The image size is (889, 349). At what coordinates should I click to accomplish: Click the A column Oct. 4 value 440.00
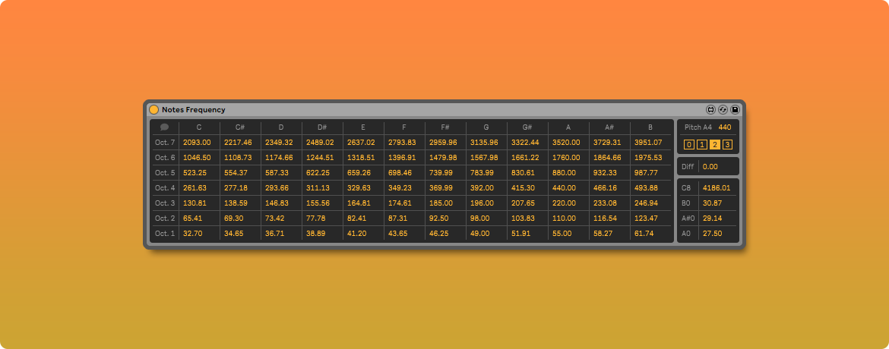(x=566, y=188)
